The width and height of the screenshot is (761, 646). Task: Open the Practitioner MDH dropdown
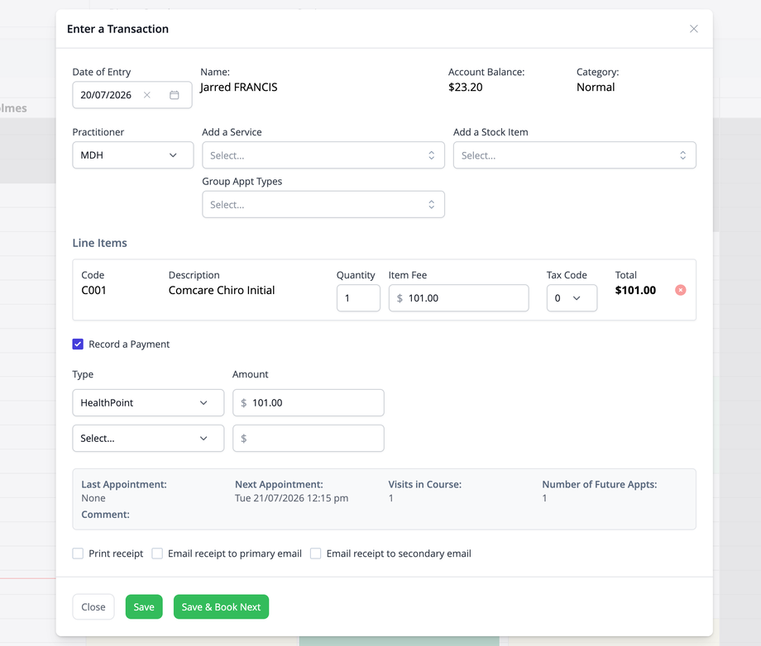(133, 155)
